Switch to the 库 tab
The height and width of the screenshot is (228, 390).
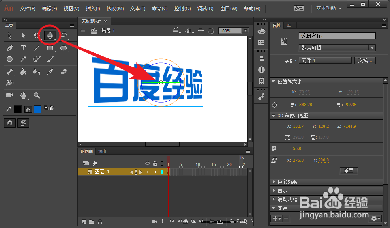point(289,26)
